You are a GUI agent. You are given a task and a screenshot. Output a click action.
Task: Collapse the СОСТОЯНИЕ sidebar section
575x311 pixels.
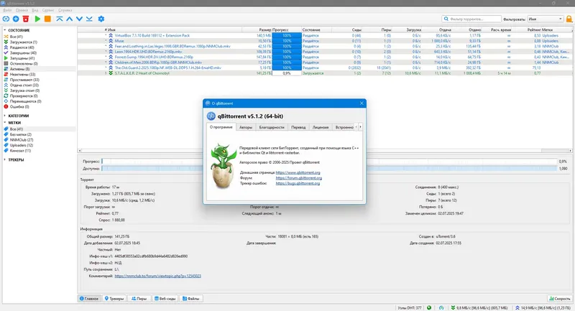tap(5, 30)
